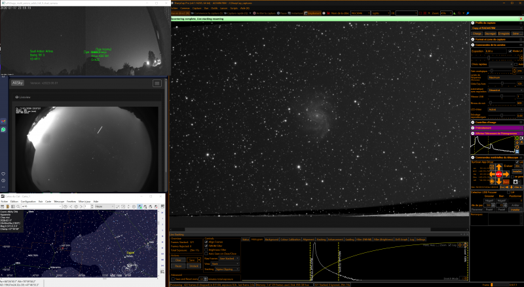Adjust the Gain analogique slider
Screen dimensions: 524x287
(x=500, y=71)
